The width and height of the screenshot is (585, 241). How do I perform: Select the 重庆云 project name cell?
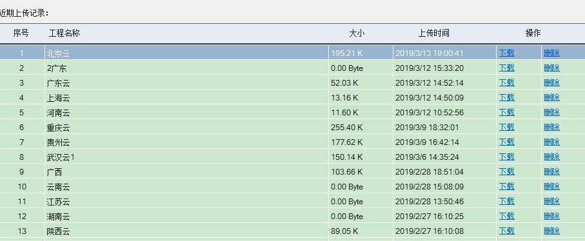[x=186, y=127]
